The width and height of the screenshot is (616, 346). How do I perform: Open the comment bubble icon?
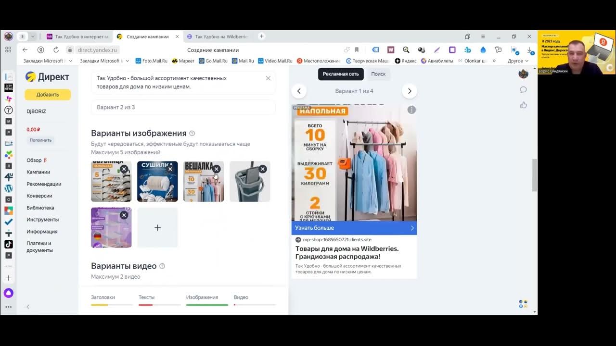tap(524, 90)
